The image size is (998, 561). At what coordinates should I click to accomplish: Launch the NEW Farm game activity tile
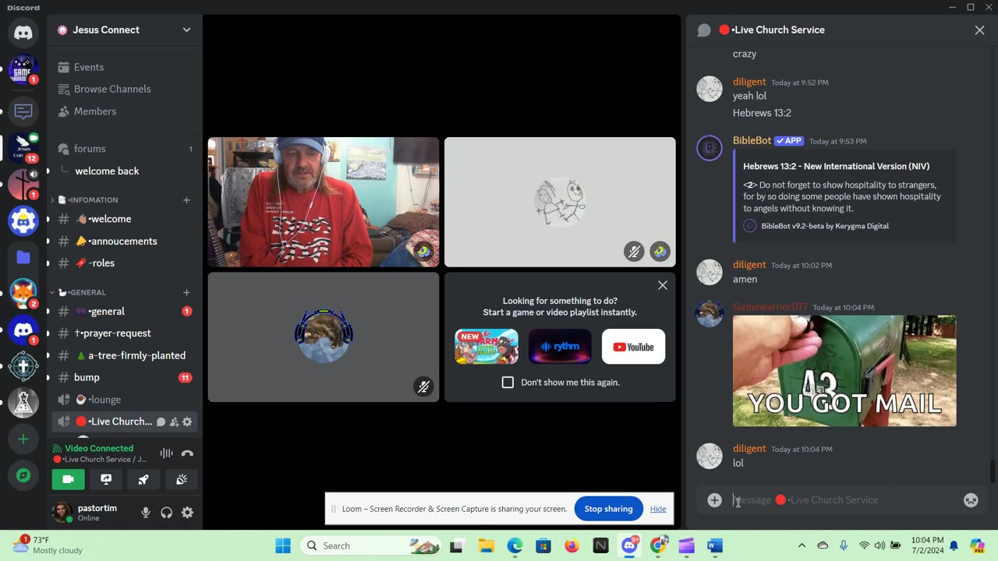click(487, 347)
